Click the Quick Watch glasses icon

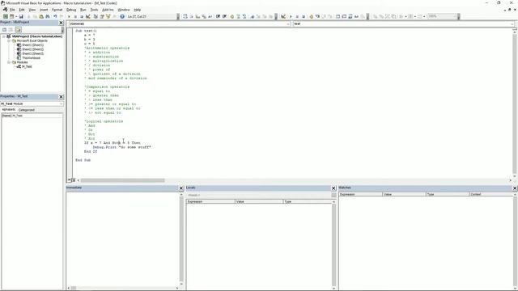(x=356, y=16)
